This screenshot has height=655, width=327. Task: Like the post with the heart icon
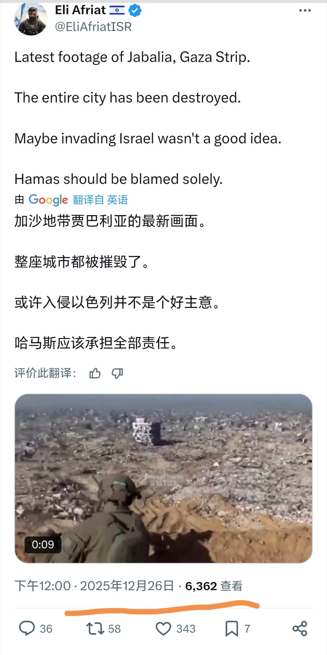(x=163, y=628)
